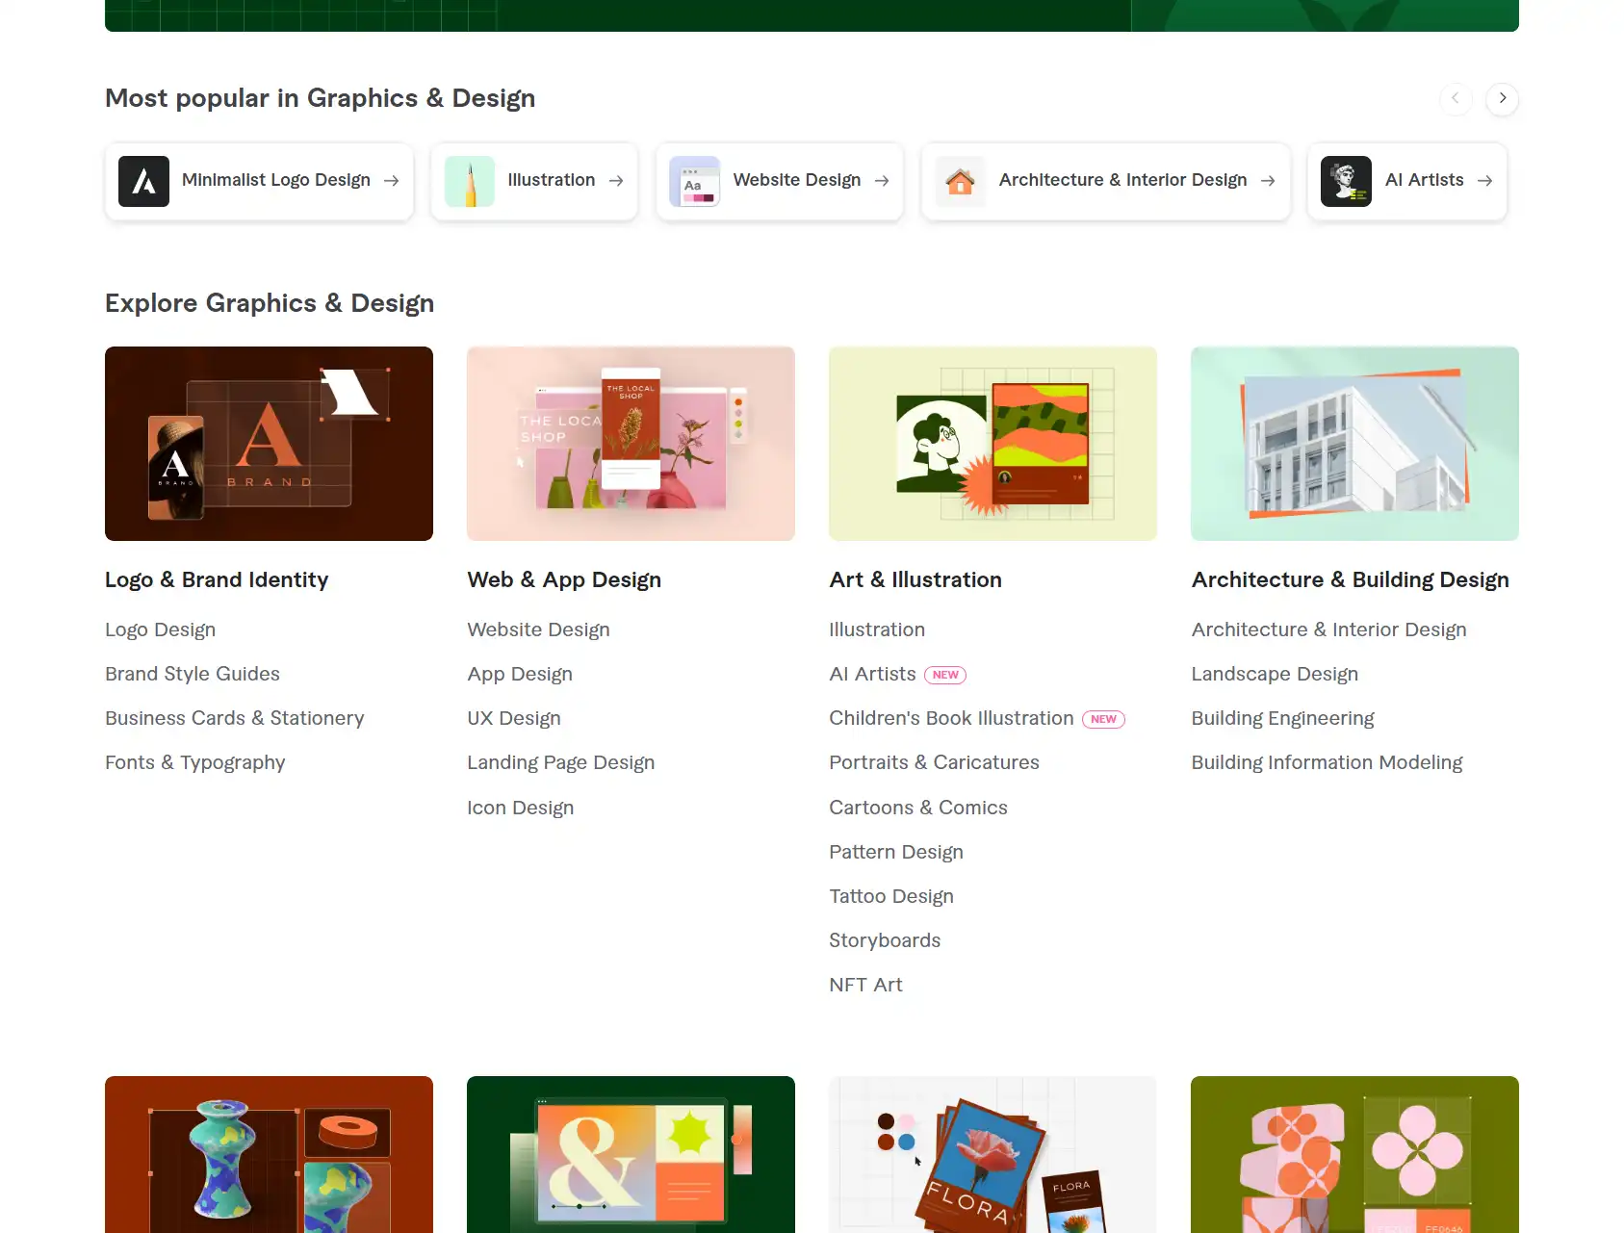Open Web & App Design heading
The image size is (1624, 1233).
[x=564, y=579]
